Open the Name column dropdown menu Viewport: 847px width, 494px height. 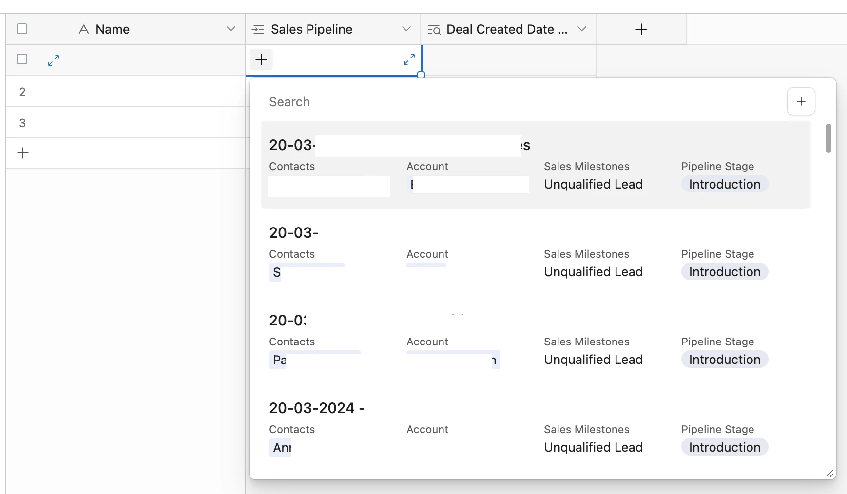click(x=231, y=29)
